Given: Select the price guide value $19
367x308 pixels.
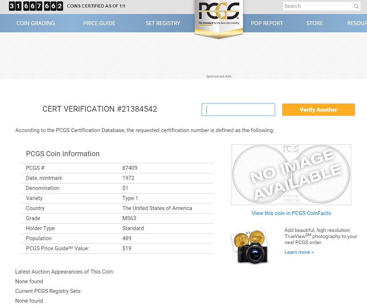Looking at the screenshot, I should click(x=127, y=248).
